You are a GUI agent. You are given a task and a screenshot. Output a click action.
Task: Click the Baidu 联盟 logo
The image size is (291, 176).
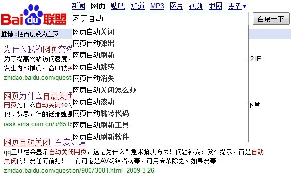point(34,15)
